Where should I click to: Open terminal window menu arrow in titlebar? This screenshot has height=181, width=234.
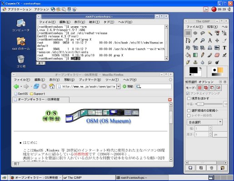tap(39, 16)
